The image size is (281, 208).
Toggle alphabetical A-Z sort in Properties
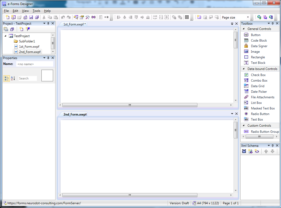pyautogui.click(x=13, y=78)
